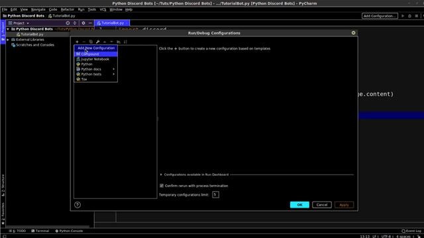Expand External Libraries tree node
The width and height of the screenshot is (424, 238).
[x=8, y=40]
